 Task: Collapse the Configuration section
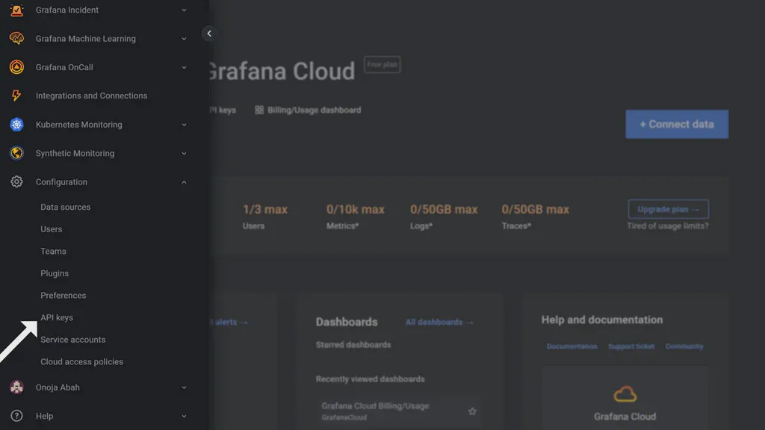184,181
